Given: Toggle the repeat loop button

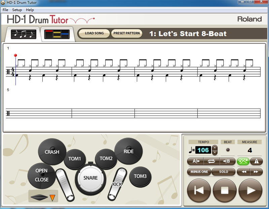Looking at the screenshot, I should pyautogui.click(x=212, y=161).
